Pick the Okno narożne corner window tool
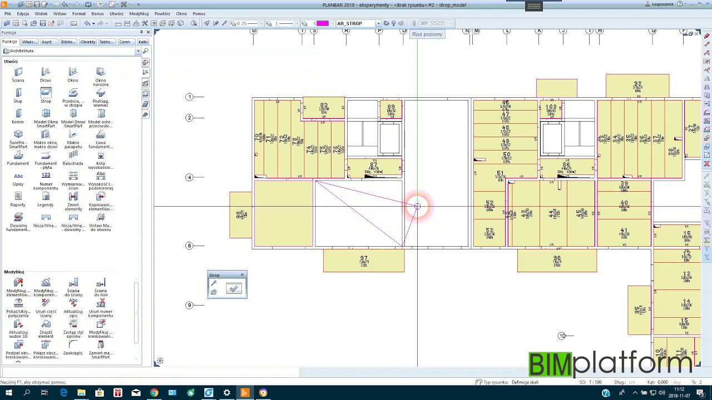This screenshot has width=712, height=400. [101, 77]
